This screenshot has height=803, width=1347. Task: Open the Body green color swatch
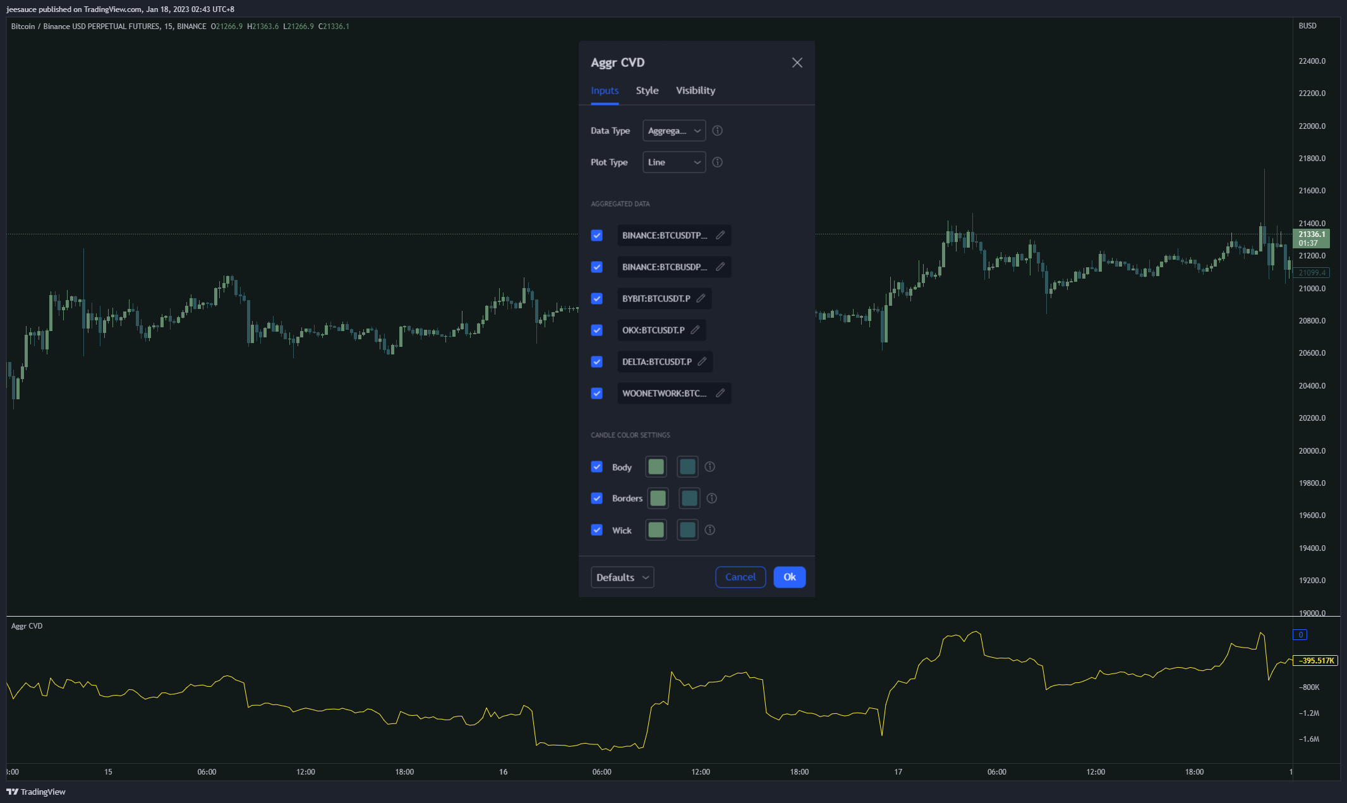pos(656,467)
